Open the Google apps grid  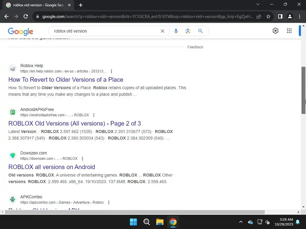coord(289,31)
